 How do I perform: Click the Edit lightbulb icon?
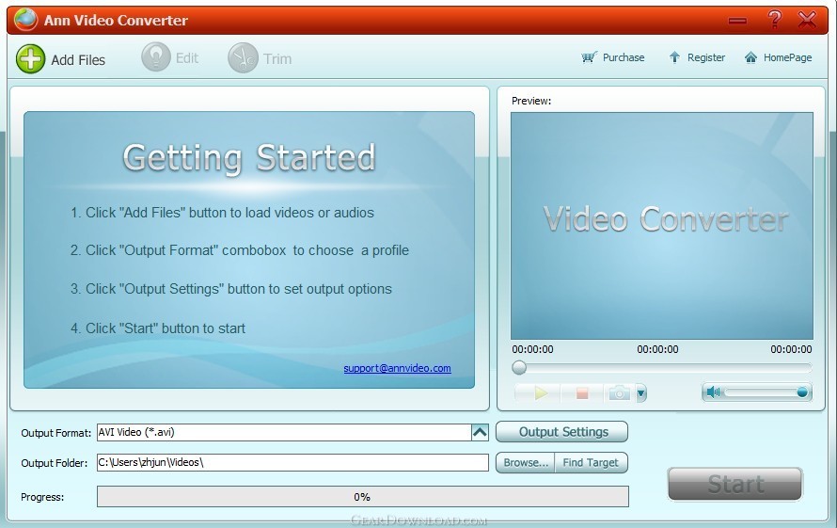point(156,56)
